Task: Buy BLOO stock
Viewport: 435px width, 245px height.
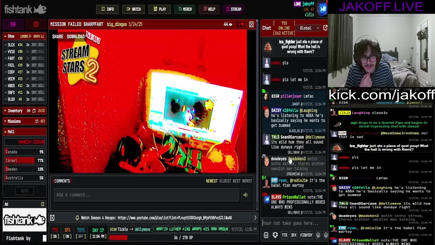Action: point(34,99)
